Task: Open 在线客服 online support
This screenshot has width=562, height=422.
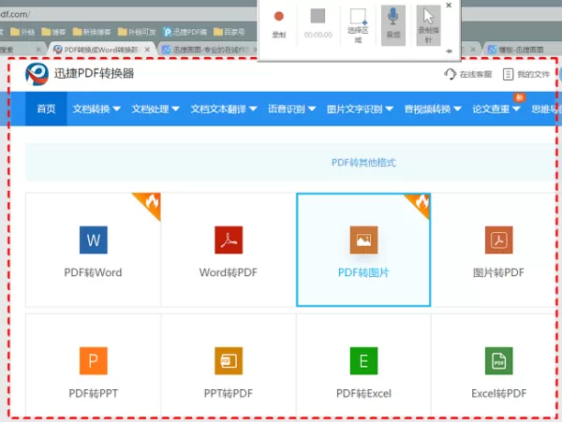Action: [467, 74]
